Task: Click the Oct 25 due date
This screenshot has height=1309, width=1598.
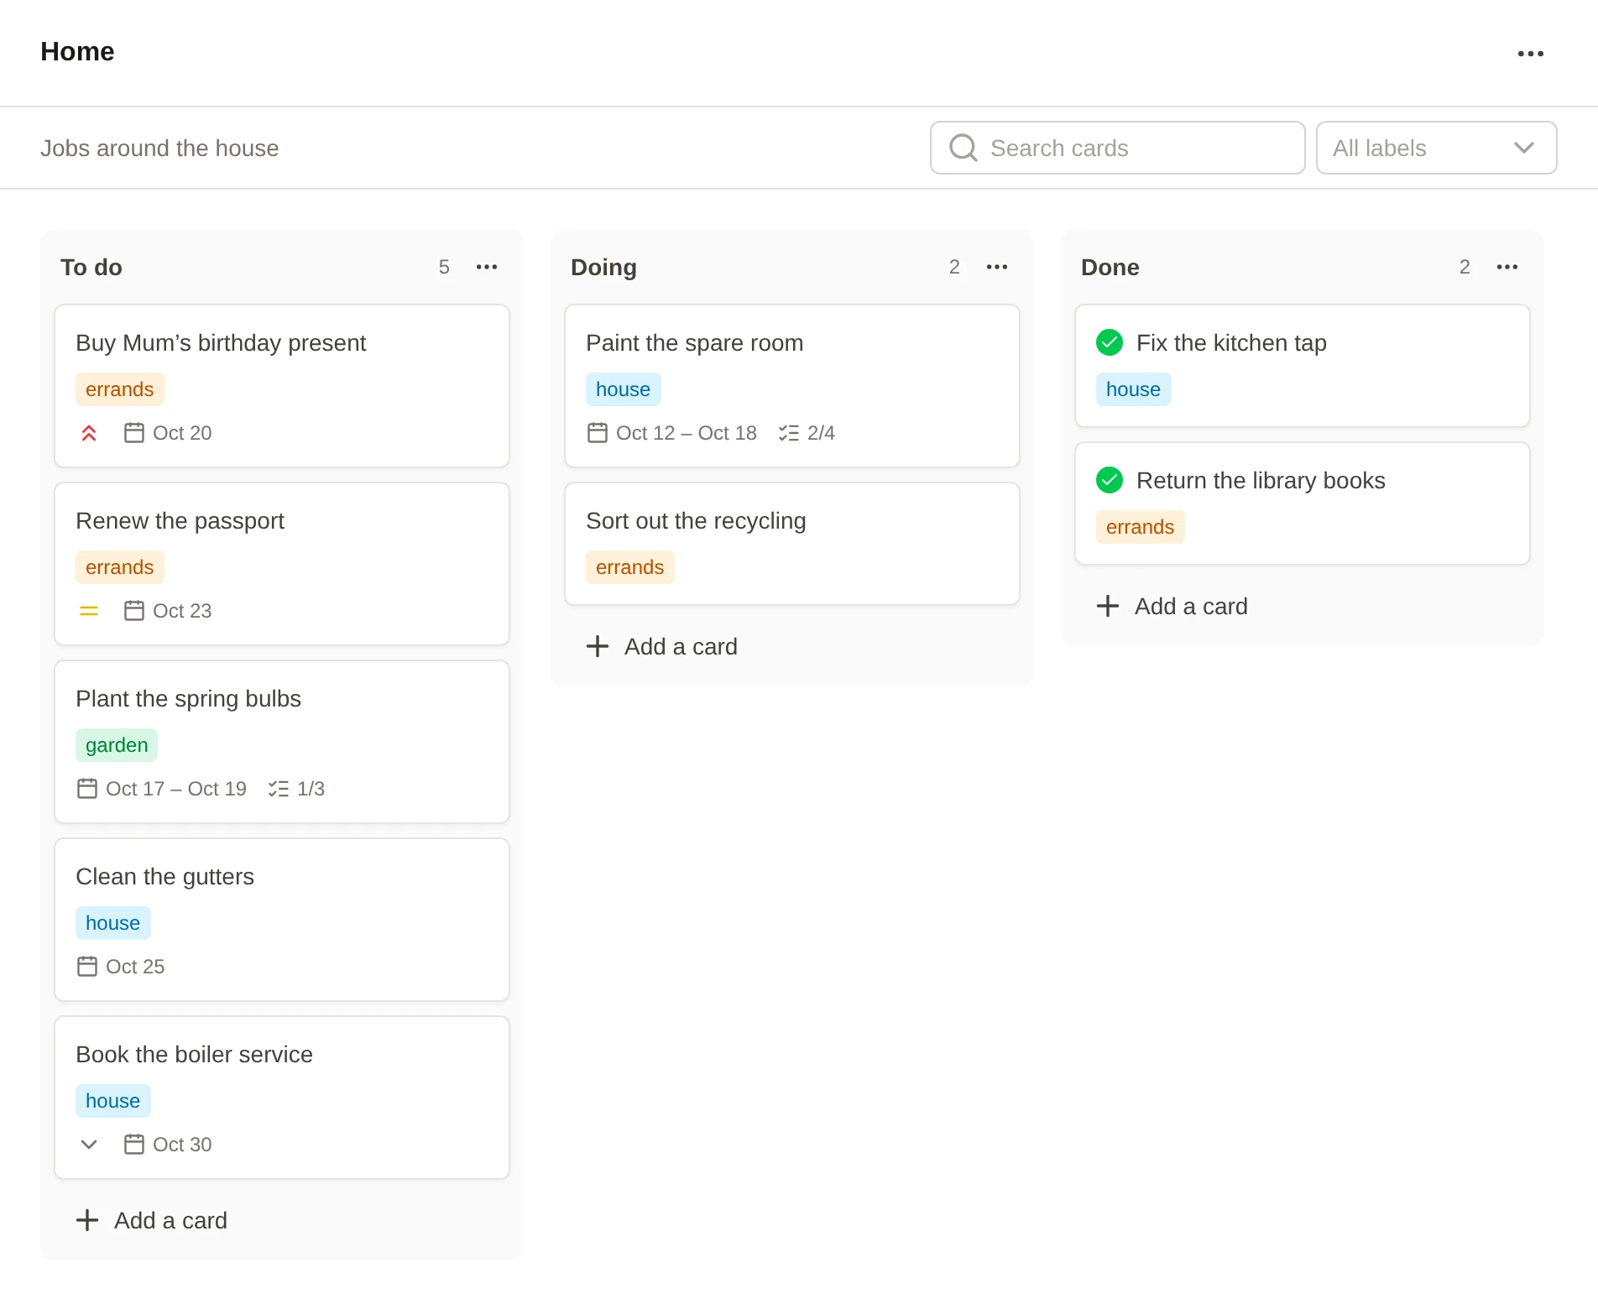Action: [x=135, y=967]
